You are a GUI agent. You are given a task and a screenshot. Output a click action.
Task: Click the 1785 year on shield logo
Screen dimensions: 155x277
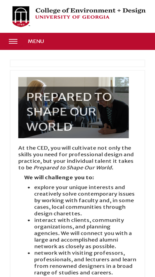(x=21, y=25)
